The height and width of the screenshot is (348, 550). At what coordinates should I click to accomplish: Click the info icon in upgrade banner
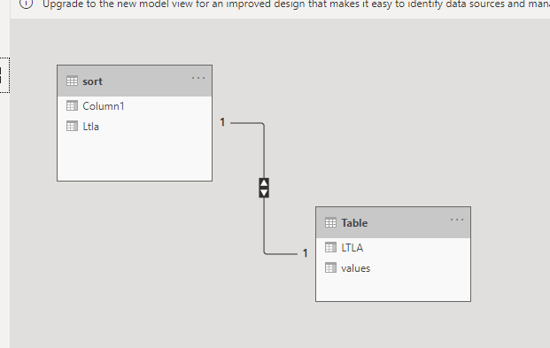[27, 4]
